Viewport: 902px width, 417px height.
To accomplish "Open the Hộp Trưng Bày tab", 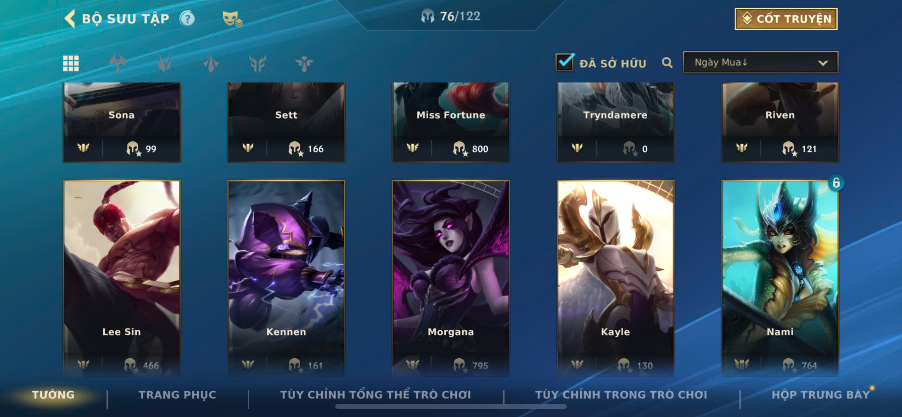I will (x=820, y=395).
